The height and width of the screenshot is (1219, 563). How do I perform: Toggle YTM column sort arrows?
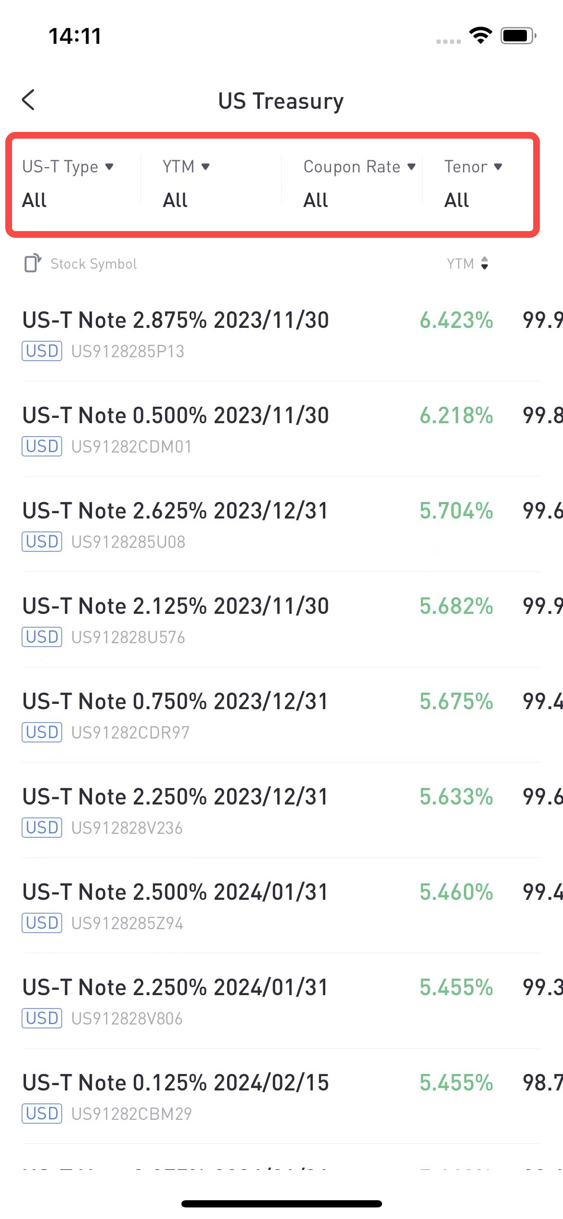click(485, 263)
